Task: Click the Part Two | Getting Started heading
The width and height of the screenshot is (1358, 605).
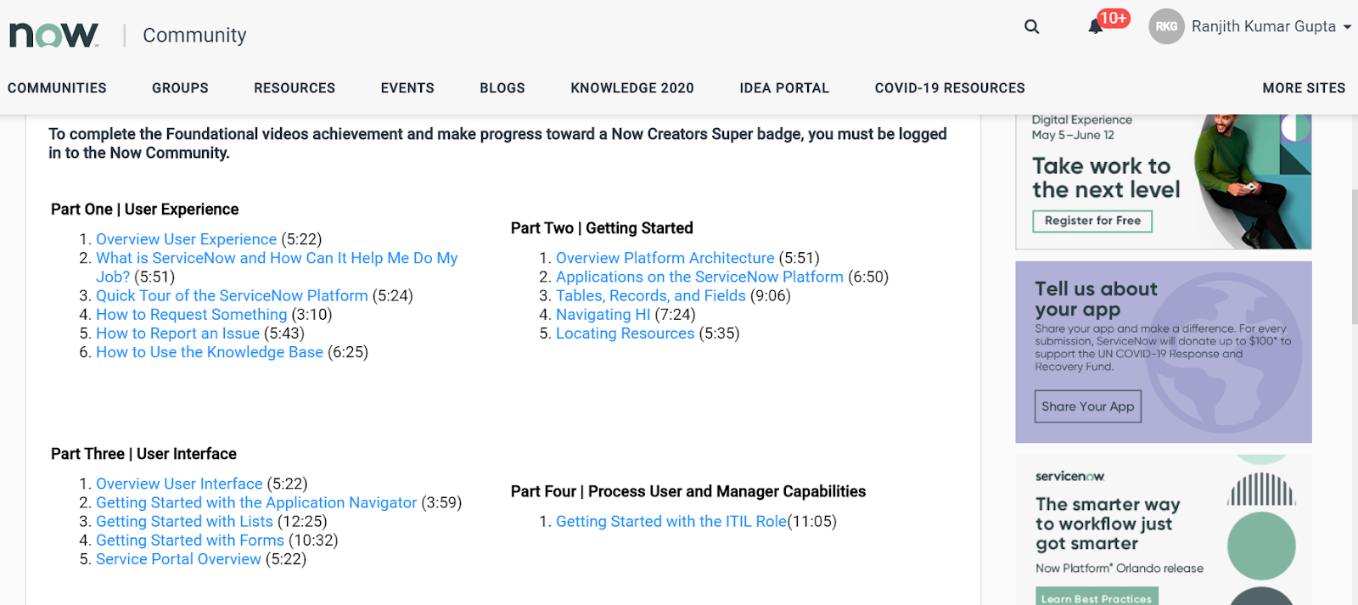Action: tap(602, 228)
